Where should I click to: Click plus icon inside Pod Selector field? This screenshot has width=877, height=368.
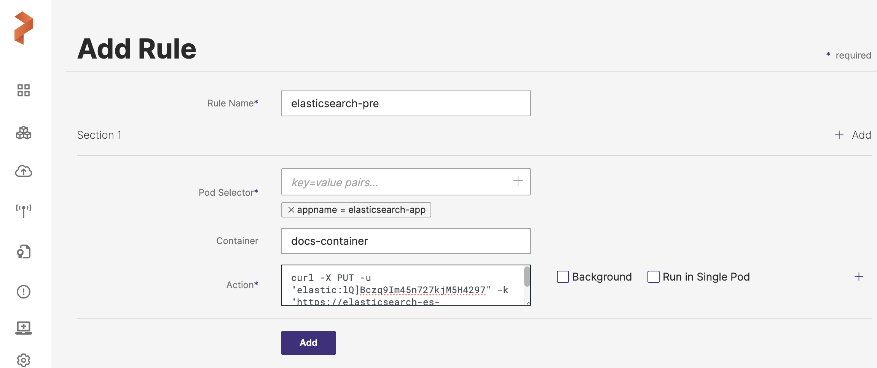tap(518, 181)
